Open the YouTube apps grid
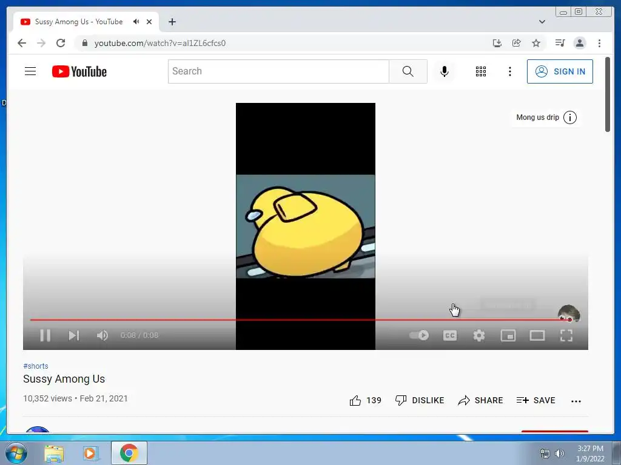 [481, 71]
